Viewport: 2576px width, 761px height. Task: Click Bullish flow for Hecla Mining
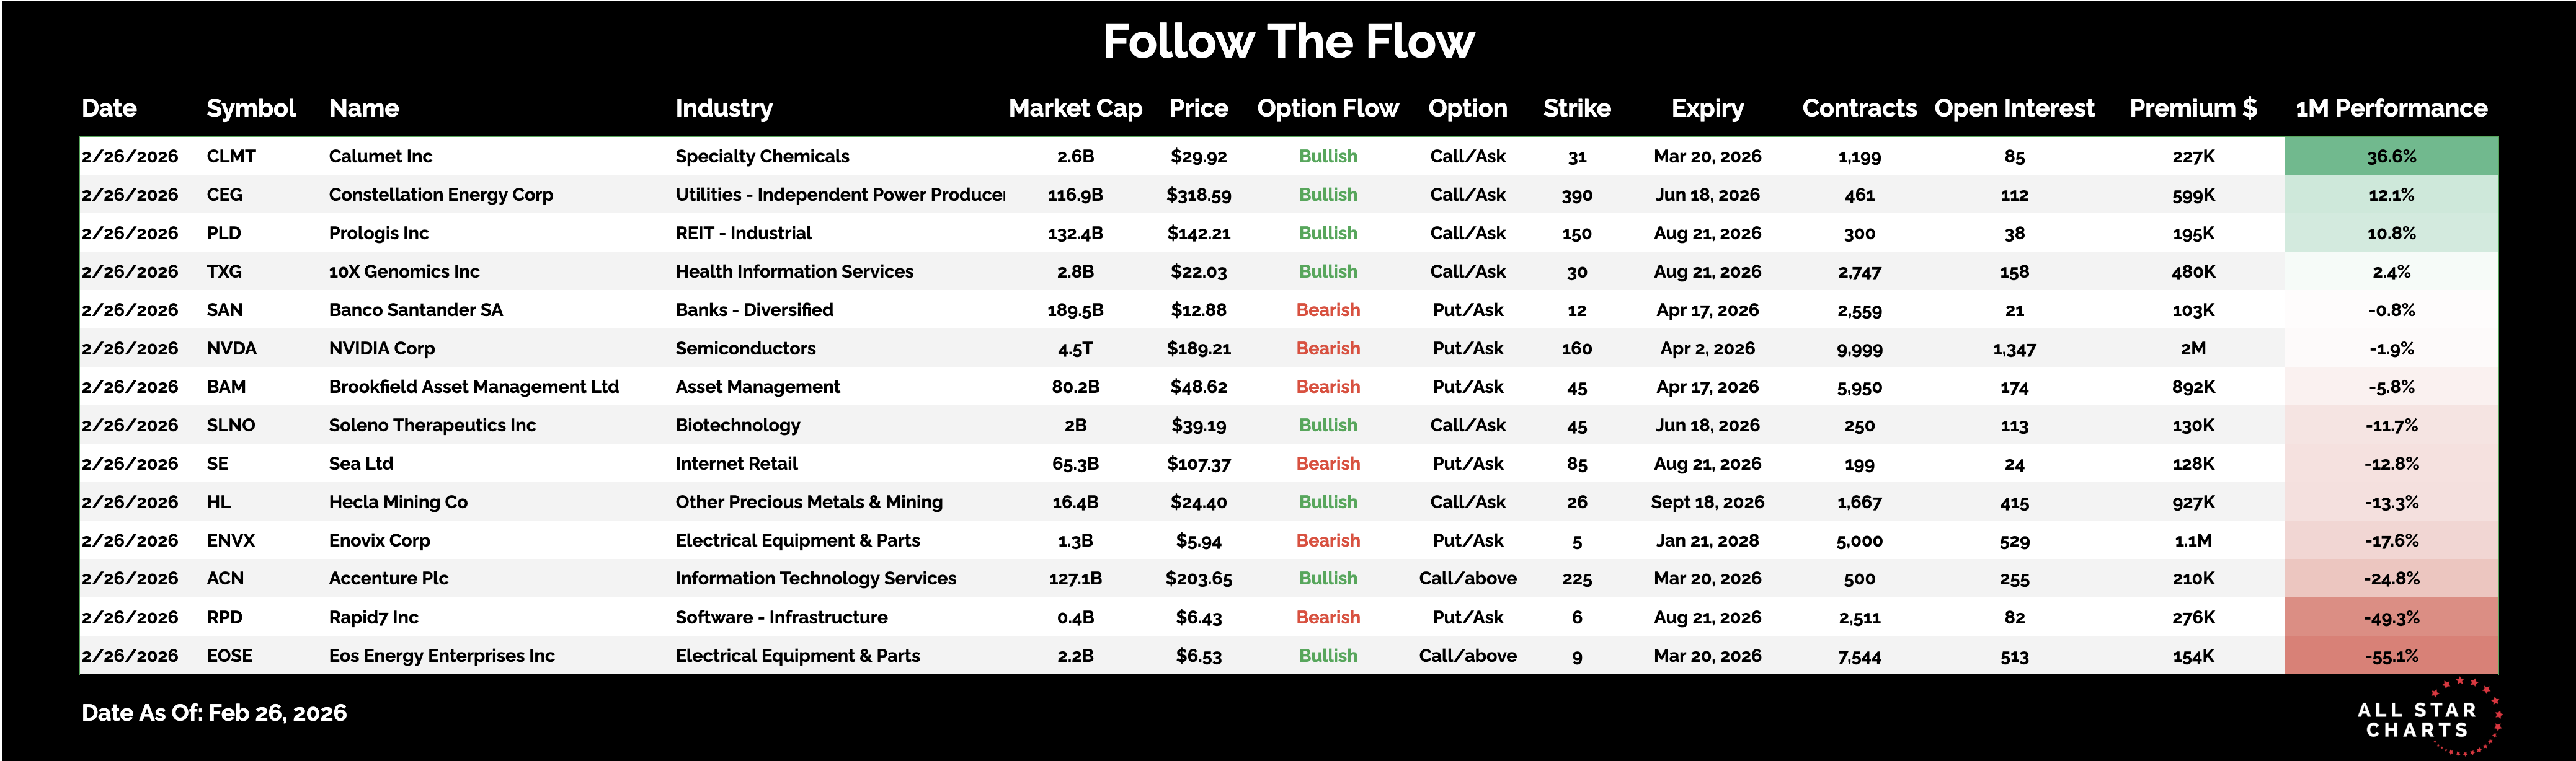click(x=1327, y=503)
